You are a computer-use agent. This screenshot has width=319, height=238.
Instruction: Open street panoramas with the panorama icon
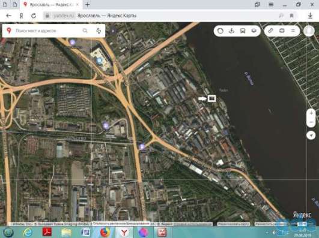231,31
